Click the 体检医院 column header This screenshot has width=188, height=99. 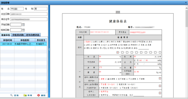(25, 40)
